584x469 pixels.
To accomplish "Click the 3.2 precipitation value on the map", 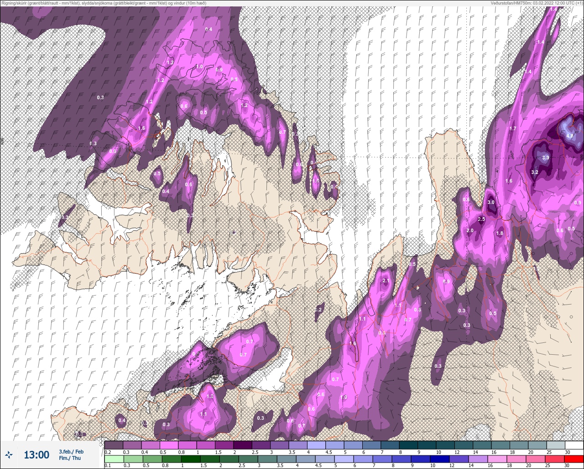I will (x=535, y=173).
